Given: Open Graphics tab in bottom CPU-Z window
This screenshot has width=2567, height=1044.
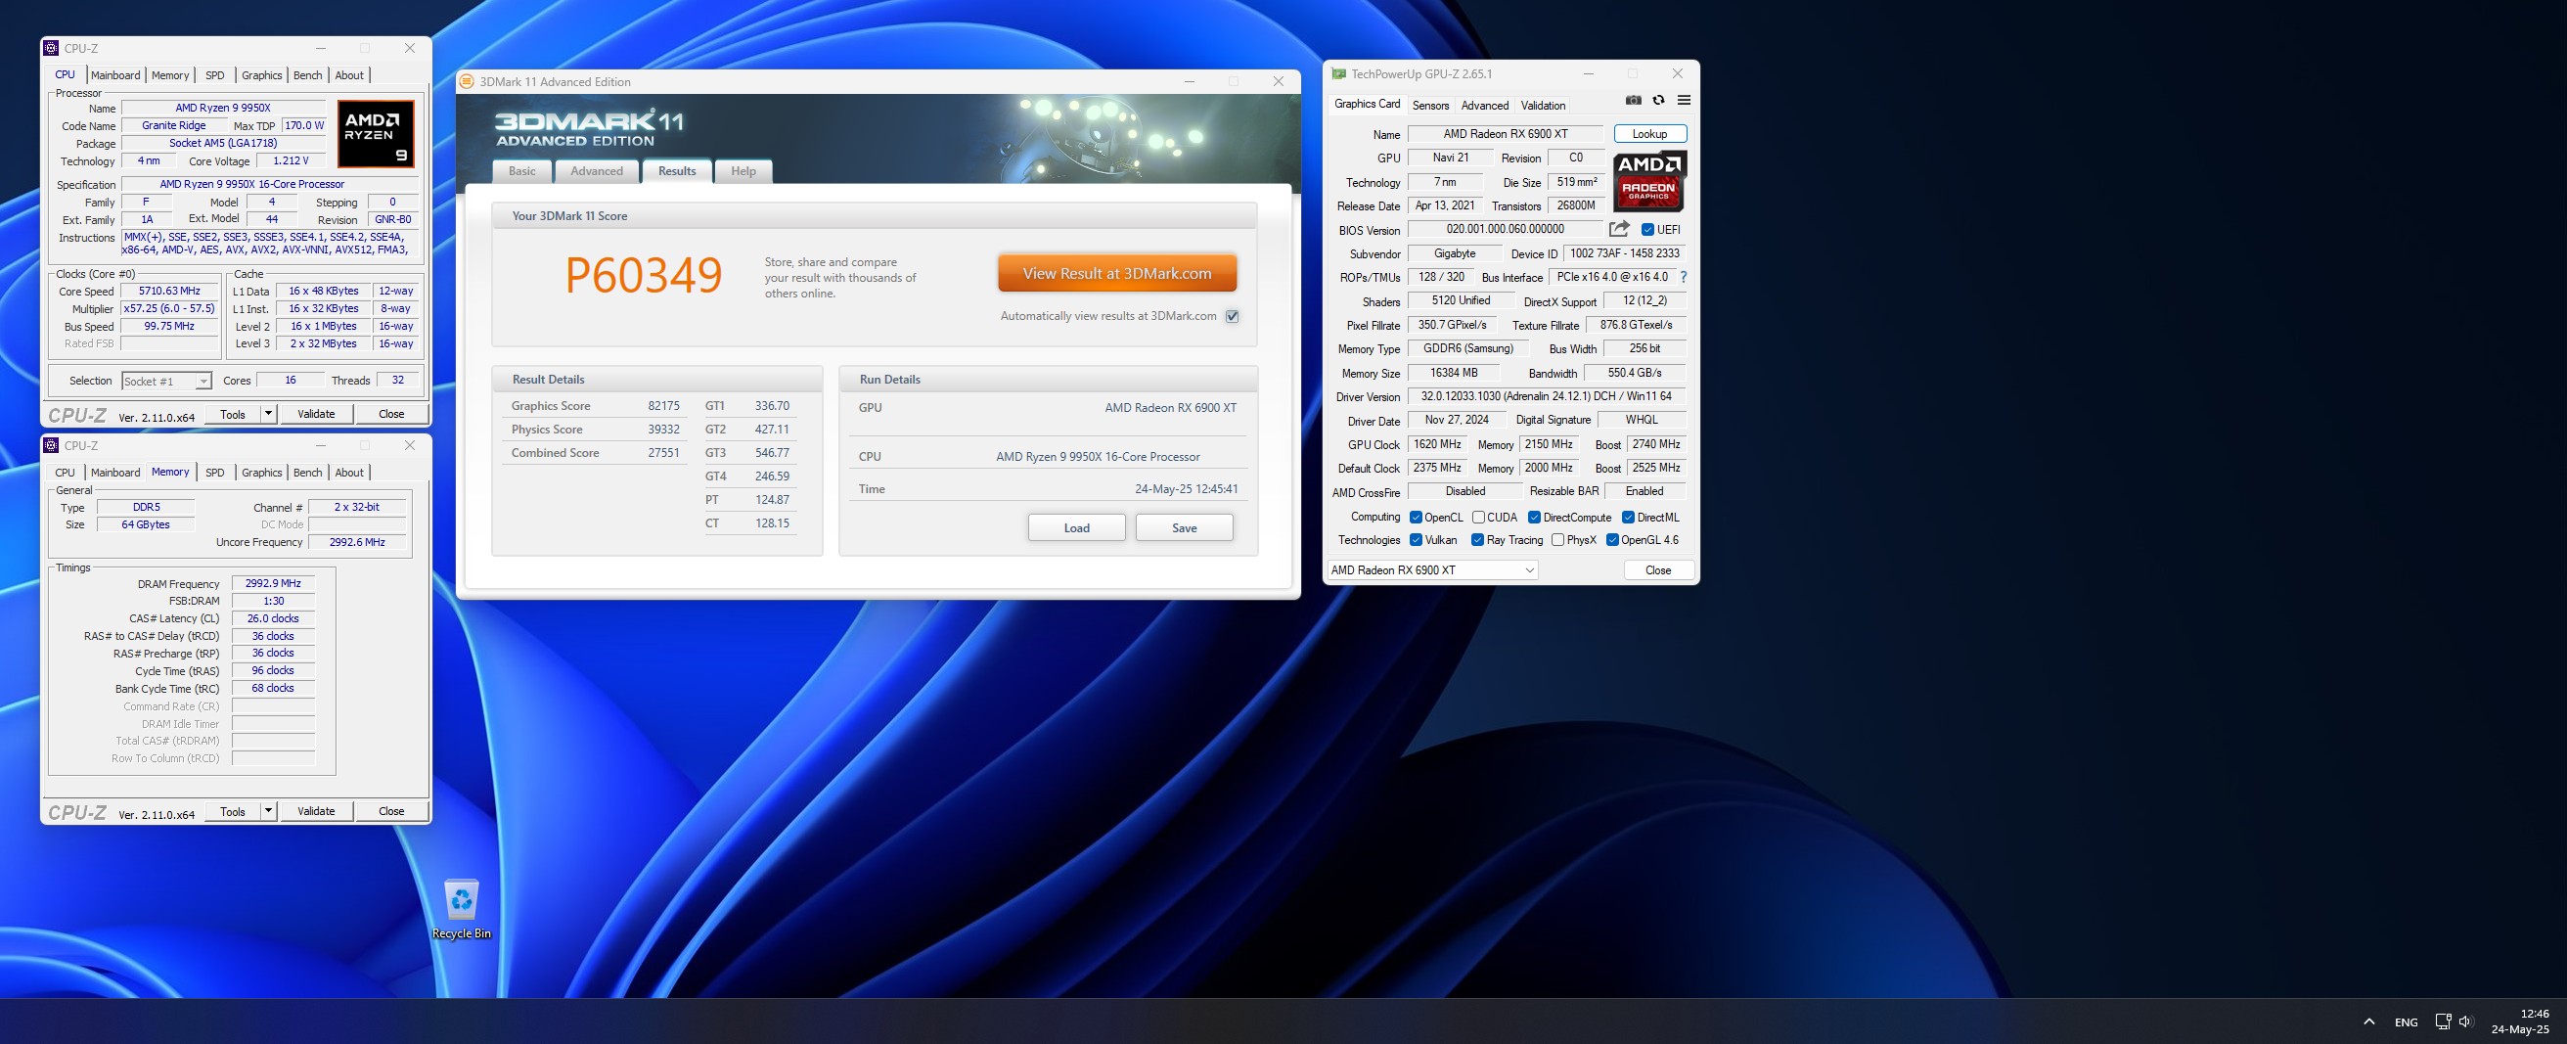Looking at the screenshot, I should (x=262, y=473).
